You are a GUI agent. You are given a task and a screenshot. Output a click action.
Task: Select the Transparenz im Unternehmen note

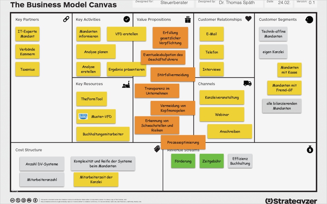point(157,91)
